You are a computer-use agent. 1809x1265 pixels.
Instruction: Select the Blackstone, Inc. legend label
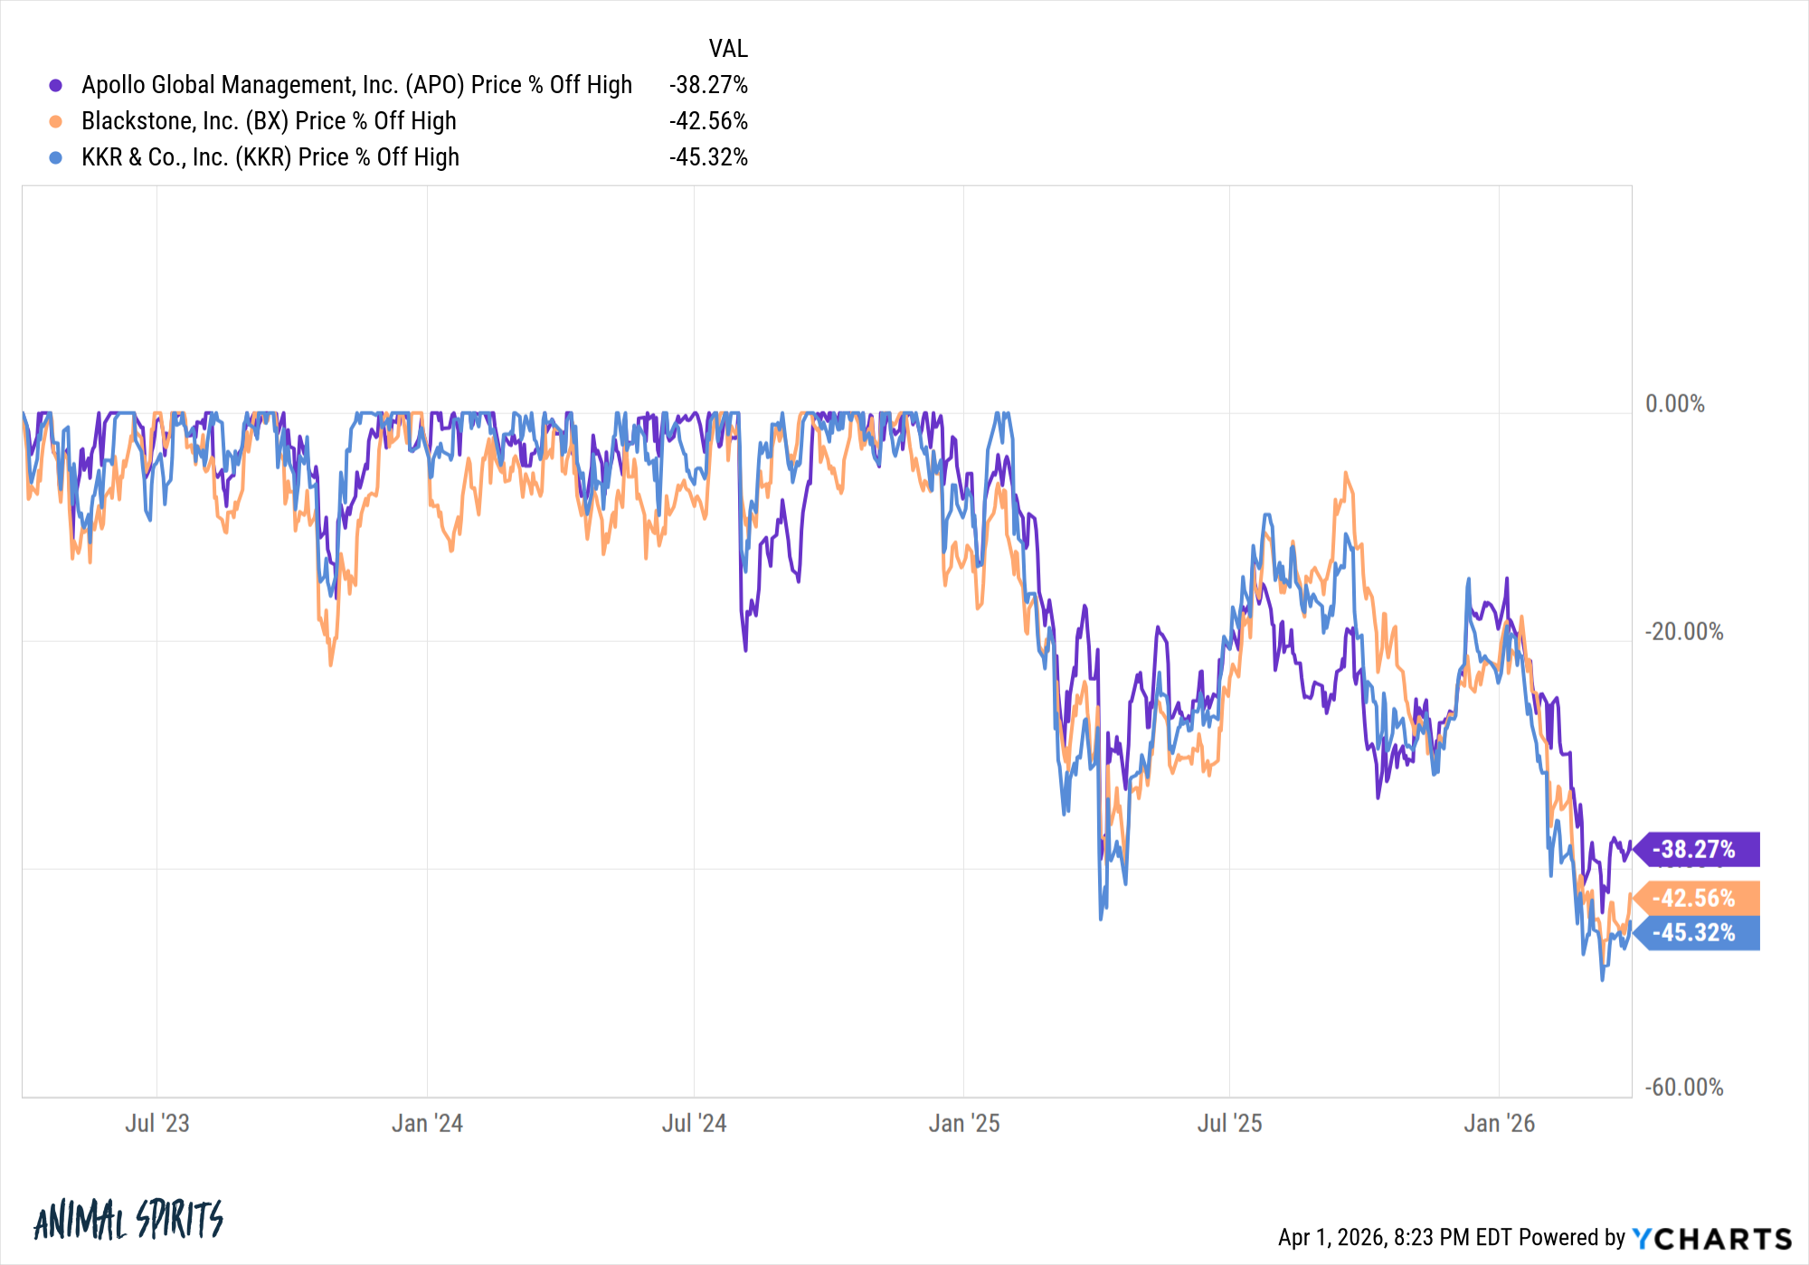[x=269, y=121]
